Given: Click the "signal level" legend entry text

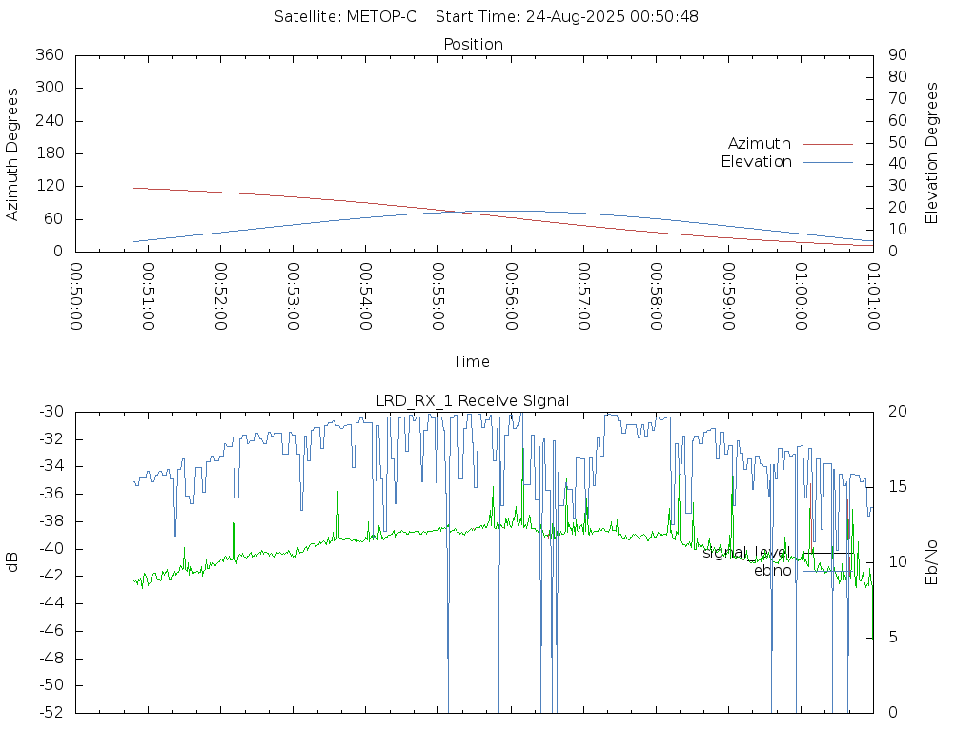Looking at the screenshot, I should point(746,553).
